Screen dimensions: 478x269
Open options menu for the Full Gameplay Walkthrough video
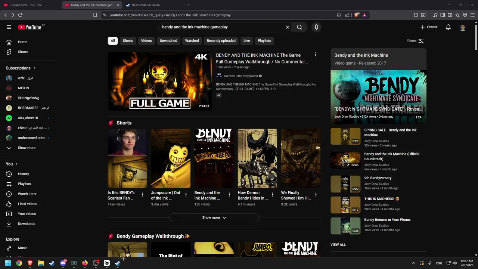(316, 55)
